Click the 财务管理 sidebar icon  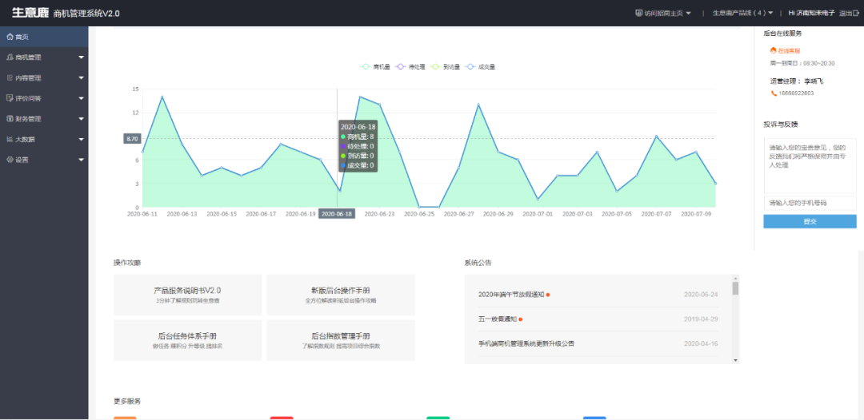coord(10,119)
